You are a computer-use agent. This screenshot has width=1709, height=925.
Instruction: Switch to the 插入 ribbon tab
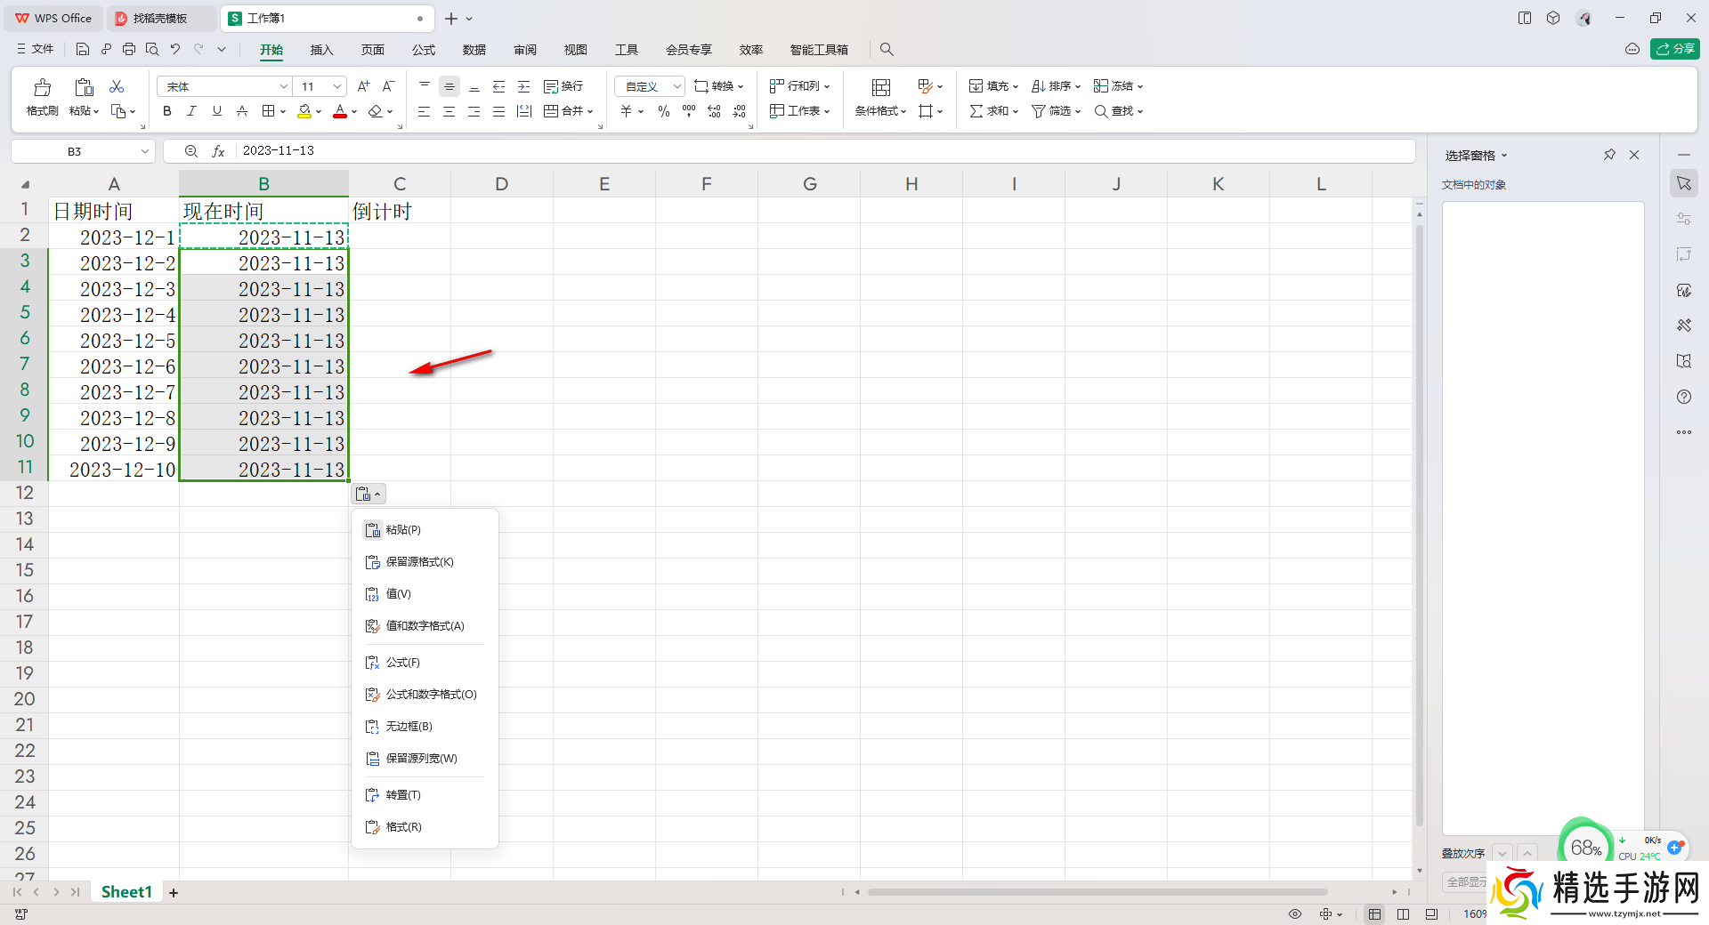[321, 50]
